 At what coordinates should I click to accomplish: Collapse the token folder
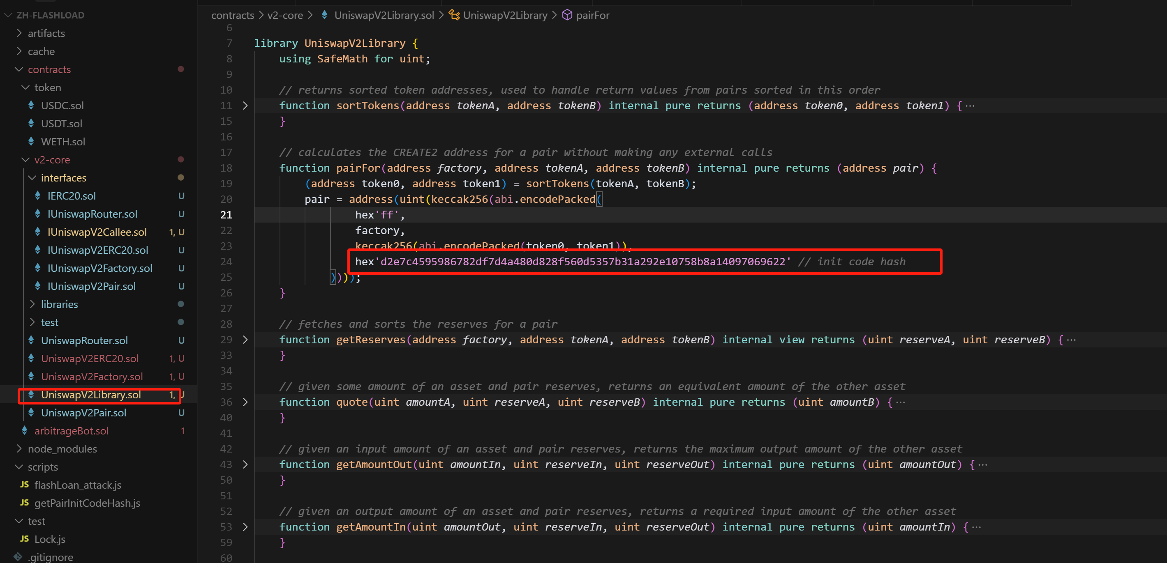(26, 87)
